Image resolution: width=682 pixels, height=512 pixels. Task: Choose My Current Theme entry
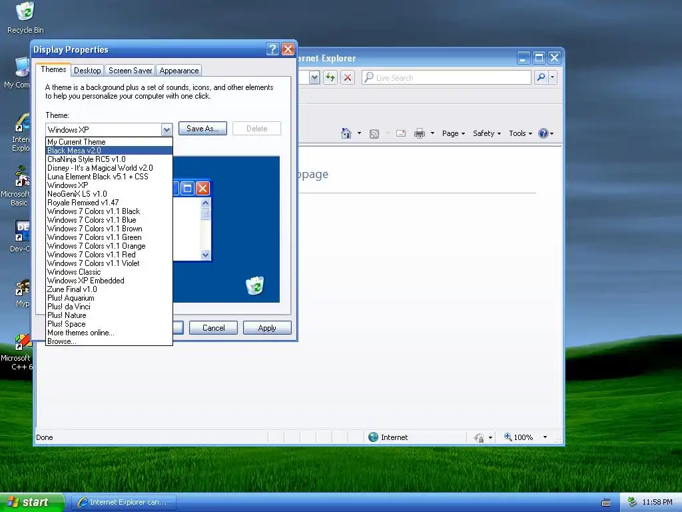coord(109,142)
